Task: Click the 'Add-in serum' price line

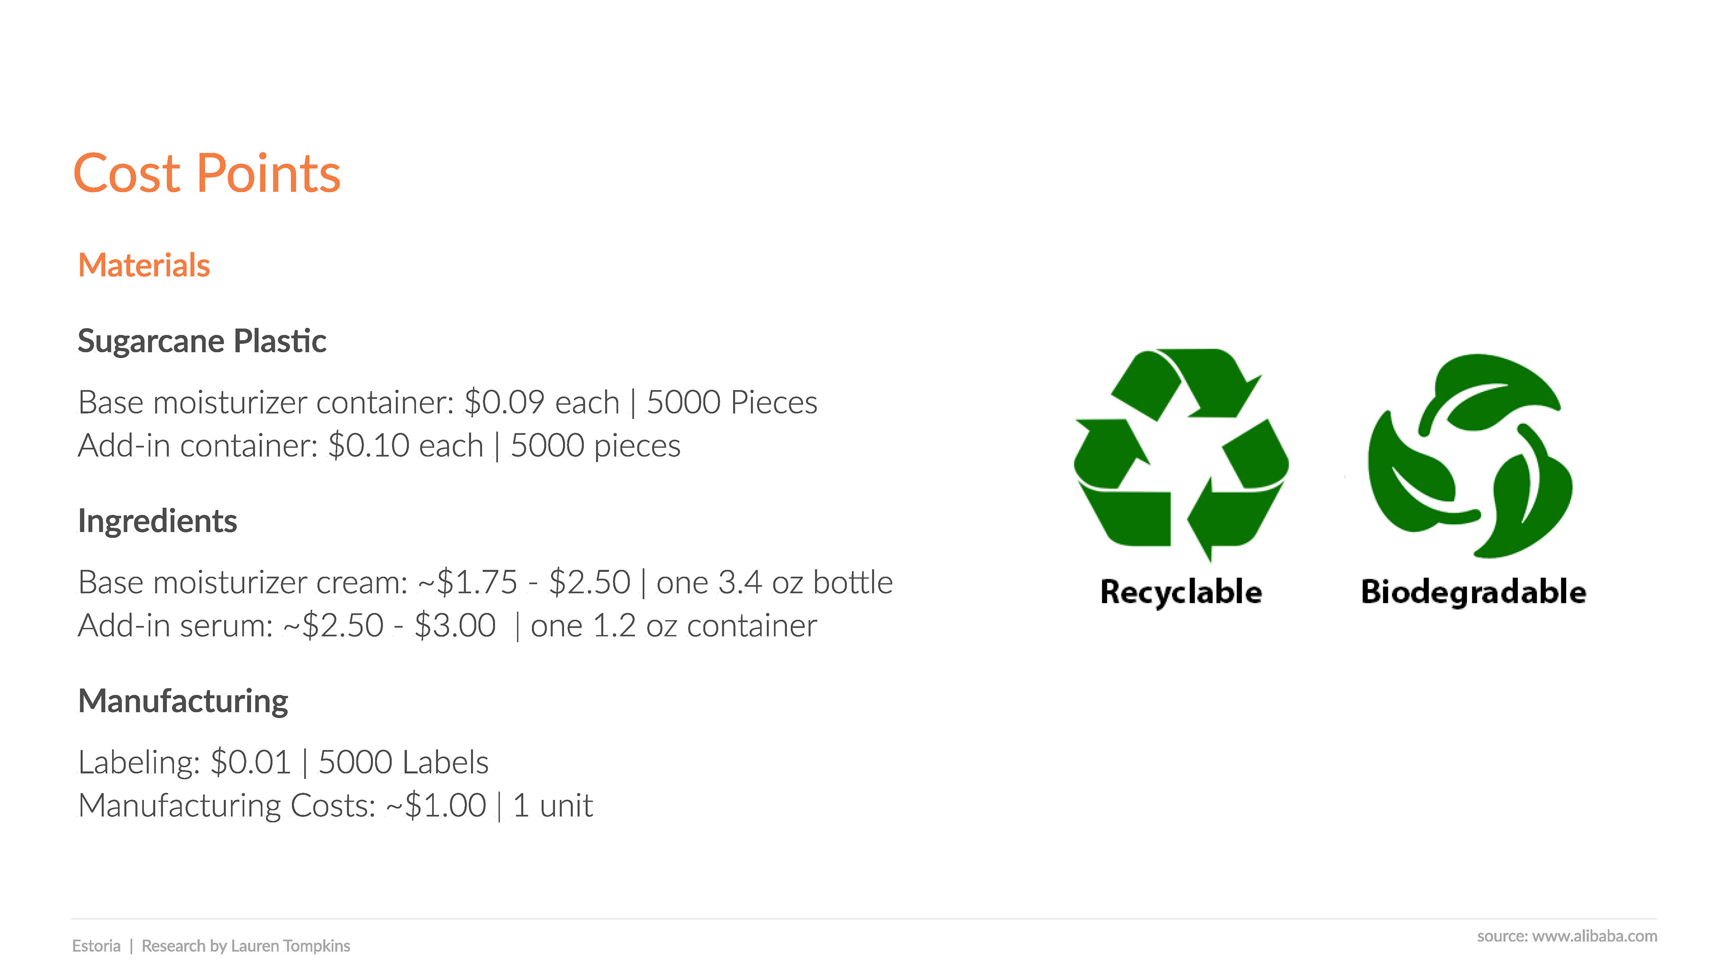Action: (x=447, y=626)
